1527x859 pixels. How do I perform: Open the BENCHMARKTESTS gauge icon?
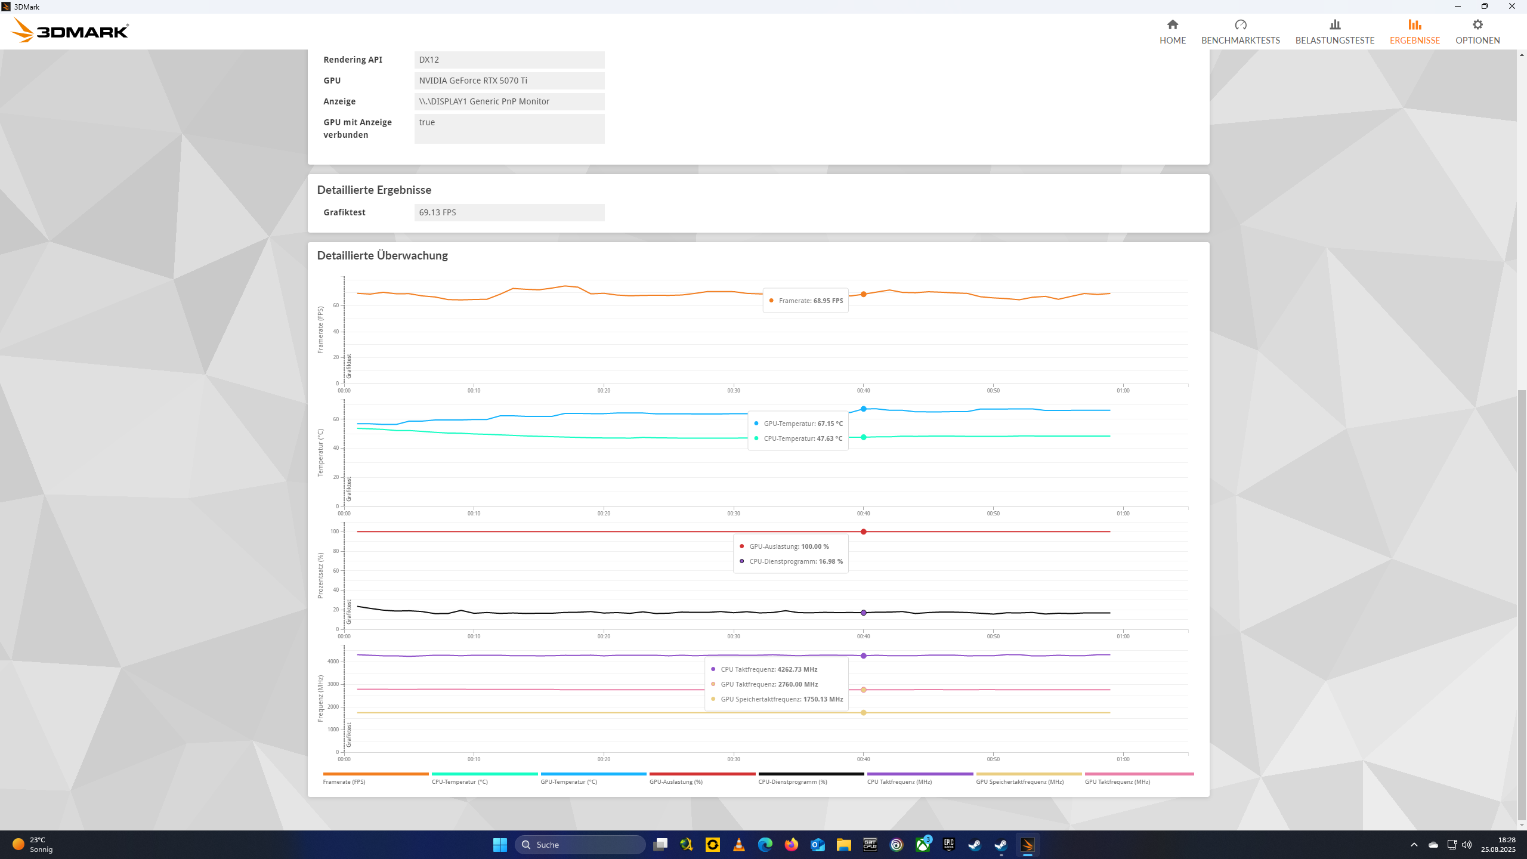point(1240,25)
